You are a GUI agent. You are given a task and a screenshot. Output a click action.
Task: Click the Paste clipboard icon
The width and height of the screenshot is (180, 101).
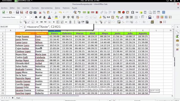[48, 12]
